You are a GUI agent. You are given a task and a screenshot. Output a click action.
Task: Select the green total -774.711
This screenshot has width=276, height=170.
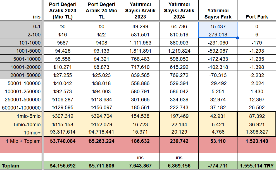[x=218, y=166]
